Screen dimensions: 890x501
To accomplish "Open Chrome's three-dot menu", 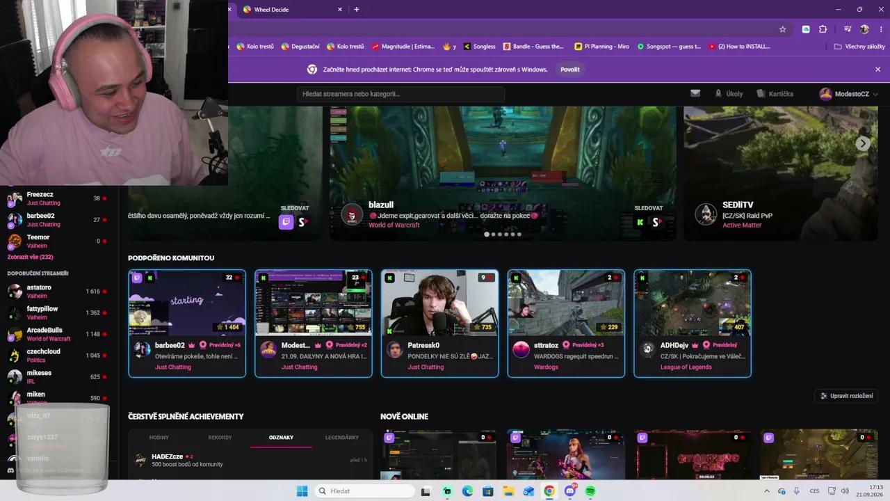I will (x=881, y=29).
